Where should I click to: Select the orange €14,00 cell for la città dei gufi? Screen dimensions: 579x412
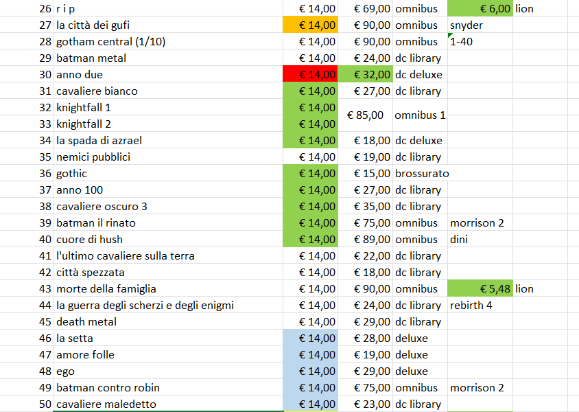310,25
